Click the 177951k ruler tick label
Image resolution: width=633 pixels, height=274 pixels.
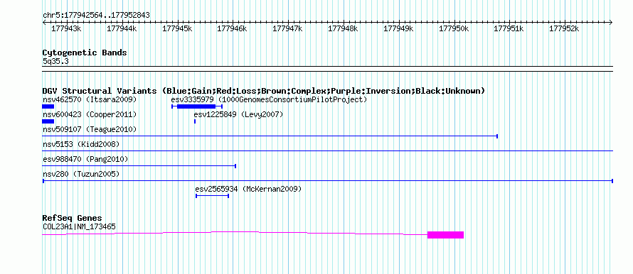pos(509,28)
